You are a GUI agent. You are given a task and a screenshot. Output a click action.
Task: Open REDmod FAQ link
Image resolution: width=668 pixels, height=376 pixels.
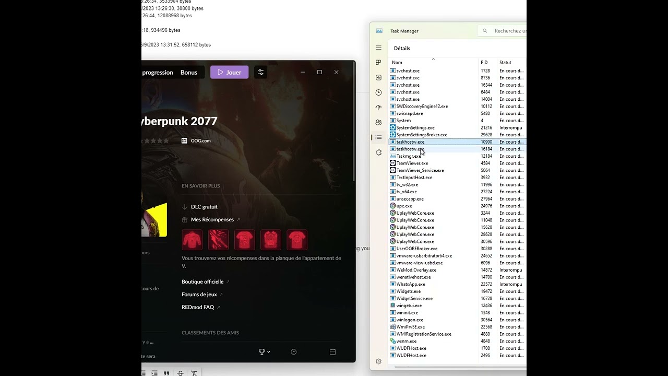coord(201,307)
